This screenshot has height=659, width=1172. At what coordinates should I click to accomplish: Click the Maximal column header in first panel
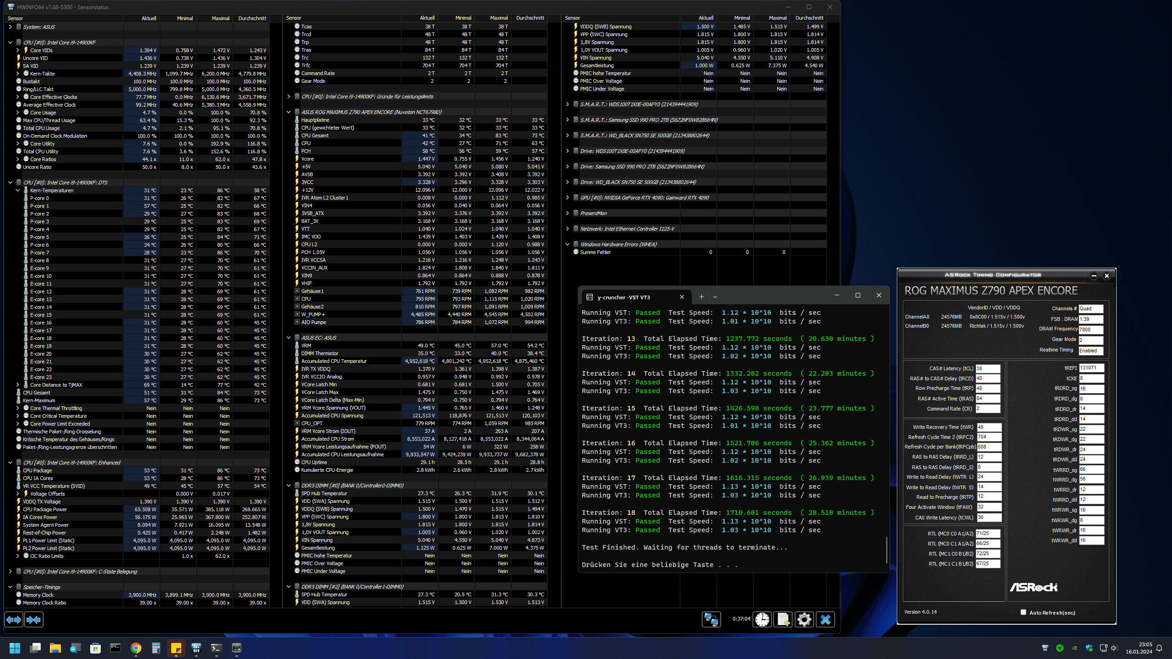pyautogui.click(x=220, y=18)
